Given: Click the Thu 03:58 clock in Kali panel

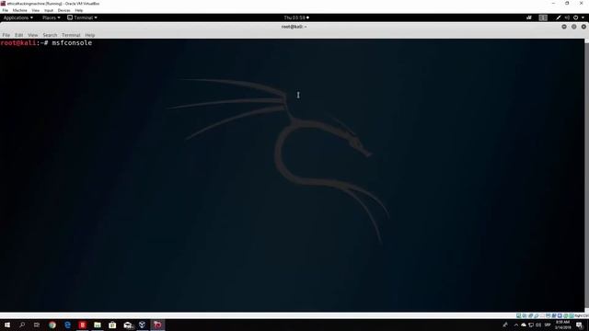Looking at the screenshot, I should (296, 17).
